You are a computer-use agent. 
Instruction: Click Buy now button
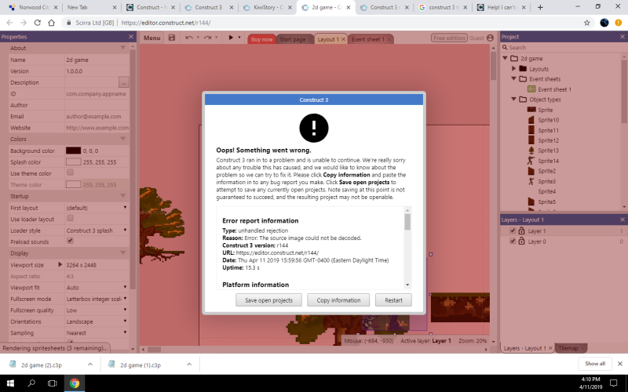point(262,39)
